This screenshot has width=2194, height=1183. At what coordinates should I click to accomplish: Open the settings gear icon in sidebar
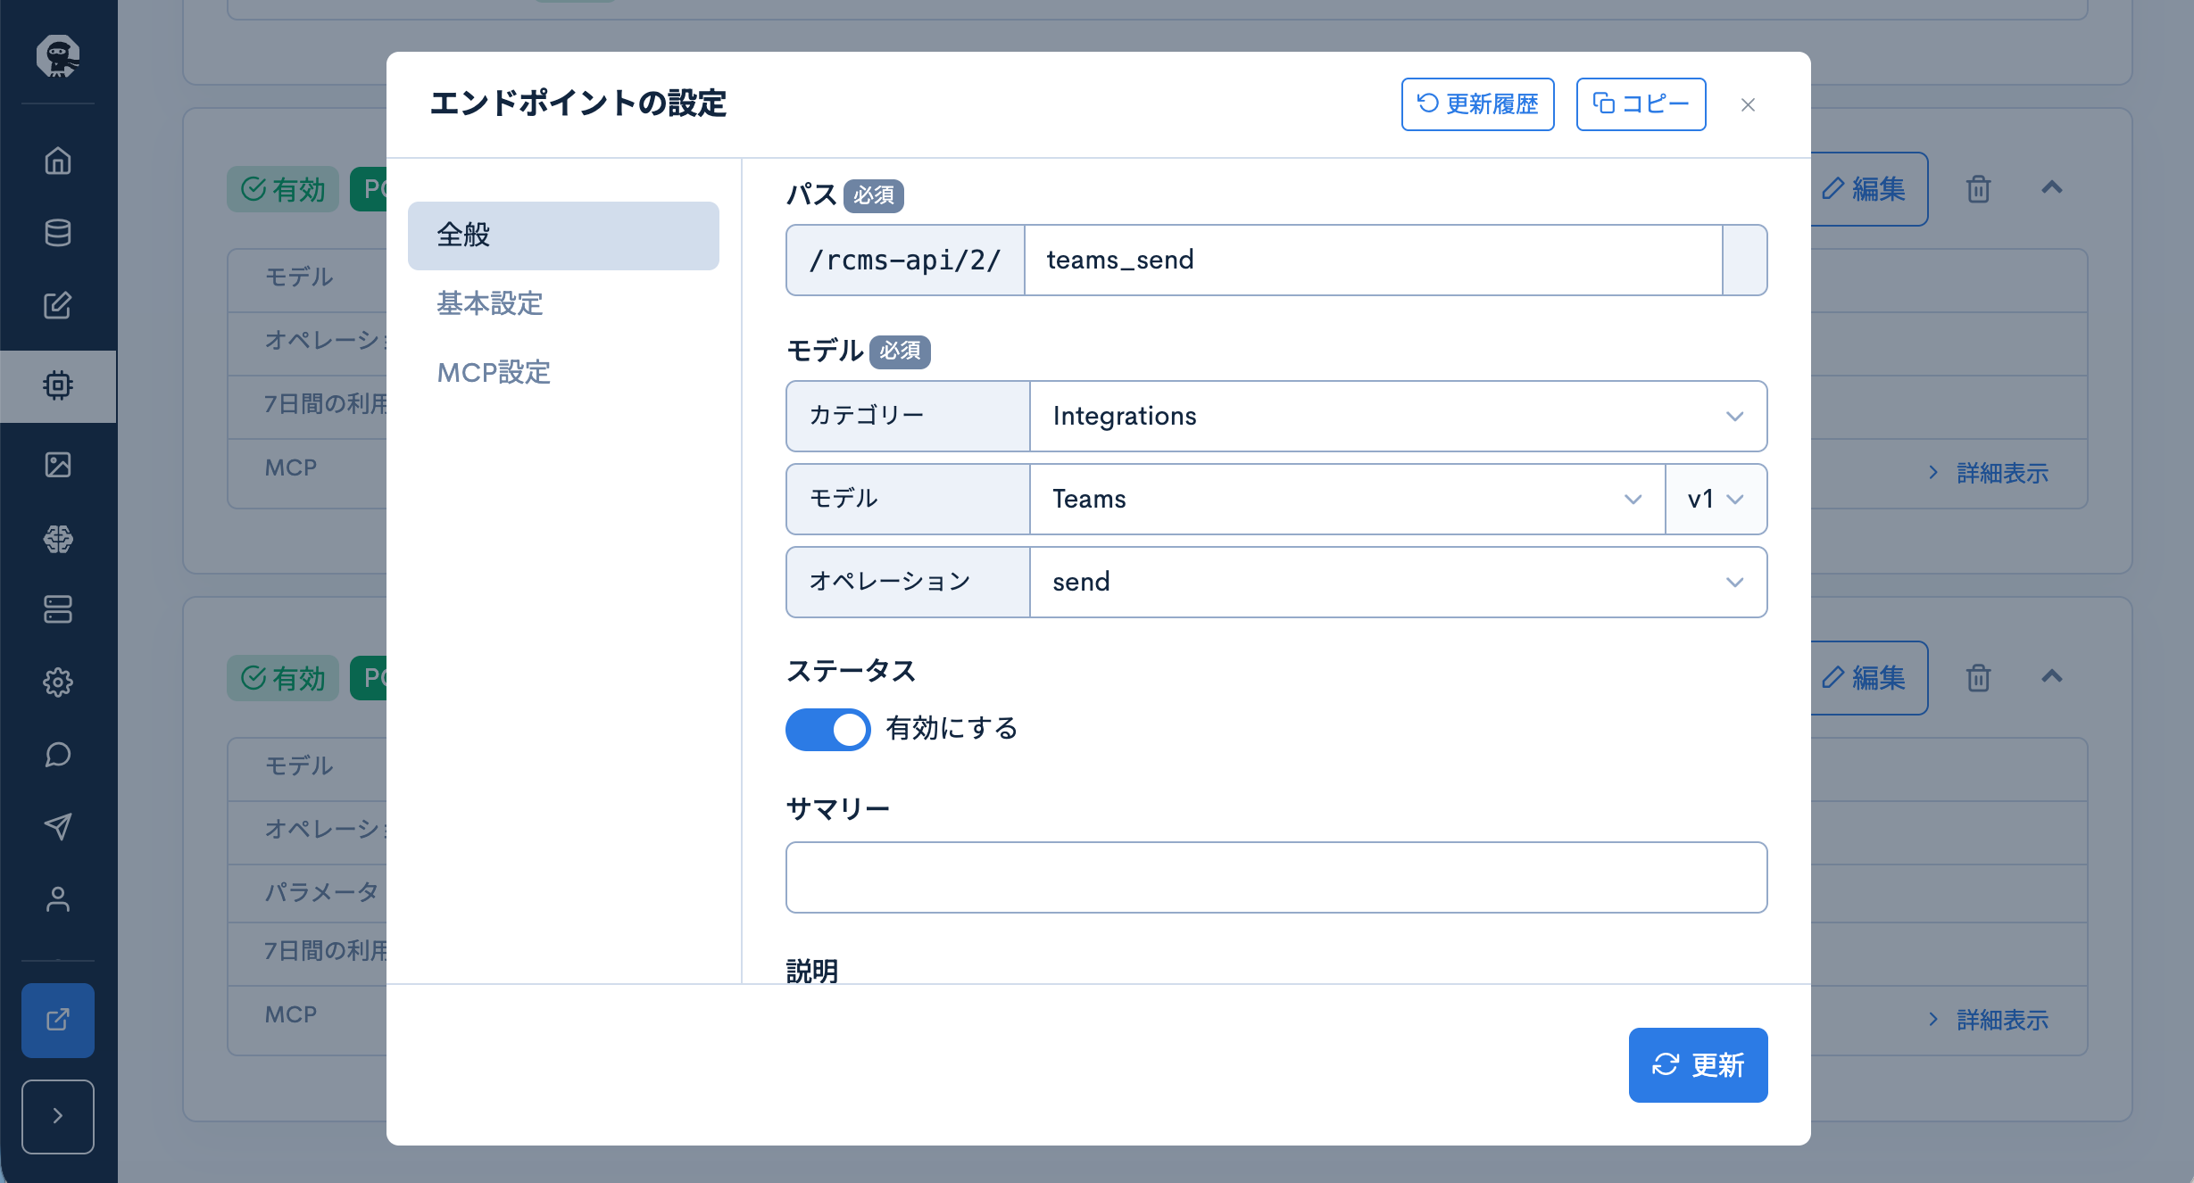point(58,682)
